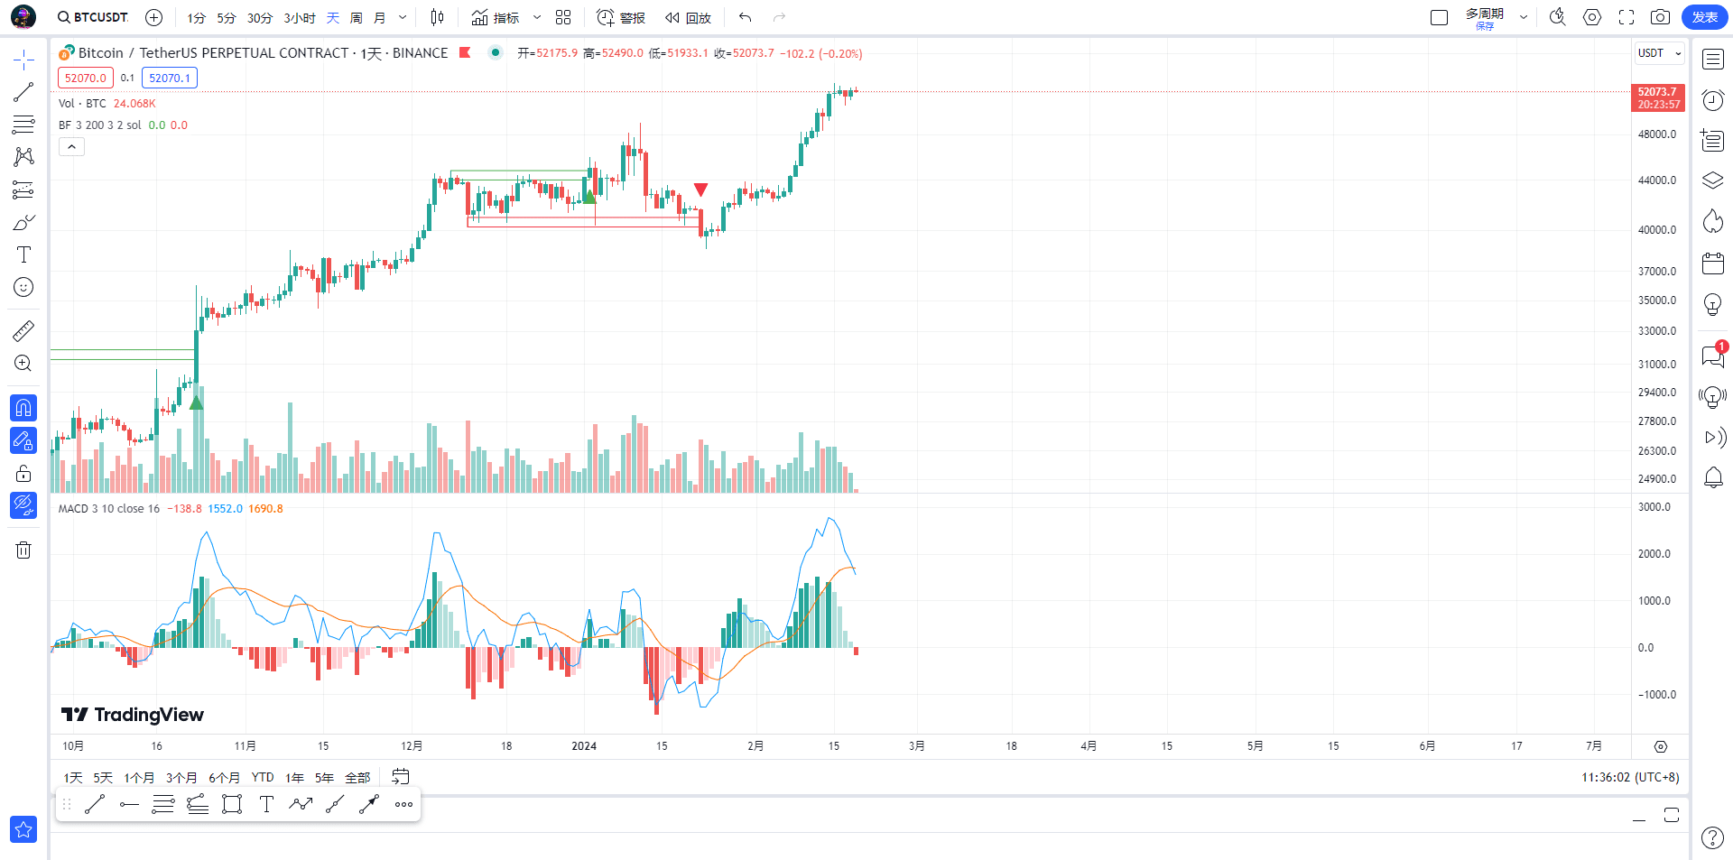Switch to 3小时 timeframe
The width and height of the screenshot is (1733, 860).
click(299, 18)
